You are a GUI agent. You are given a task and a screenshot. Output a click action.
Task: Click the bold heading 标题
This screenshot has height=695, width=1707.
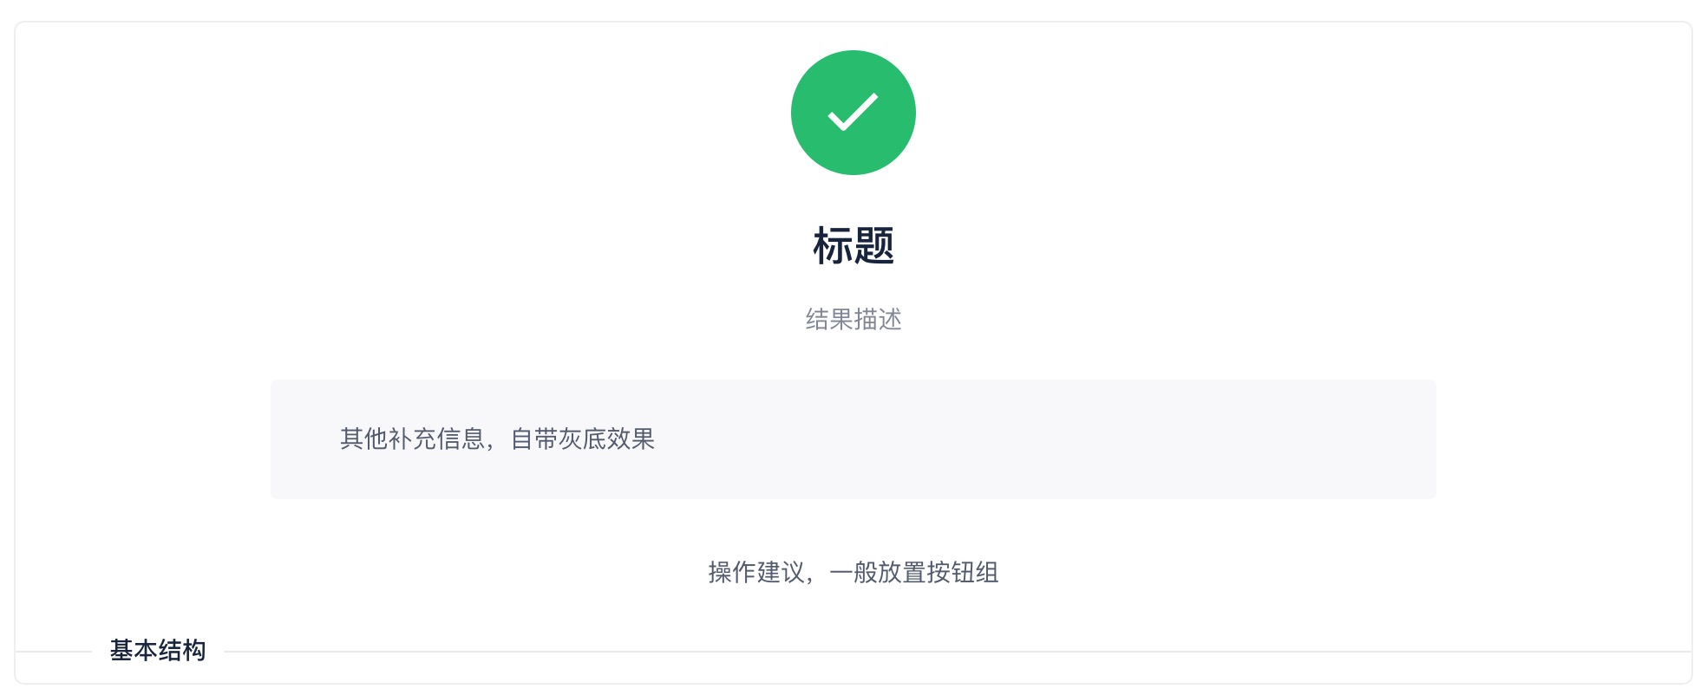pos(853,246)
